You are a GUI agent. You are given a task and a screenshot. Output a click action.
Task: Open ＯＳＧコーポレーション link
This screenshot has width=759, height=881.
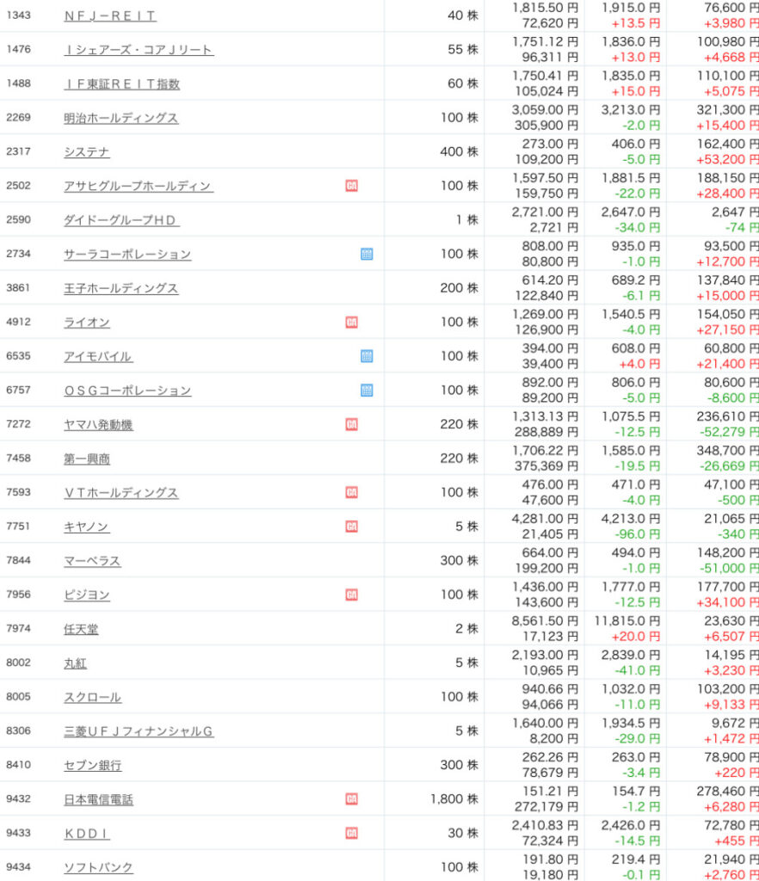[x=127, y=391]
